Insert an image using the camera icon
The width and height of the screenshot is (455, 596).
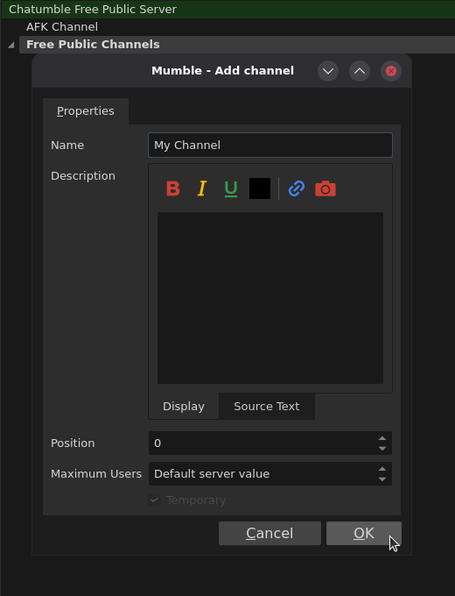click(325, 188)
